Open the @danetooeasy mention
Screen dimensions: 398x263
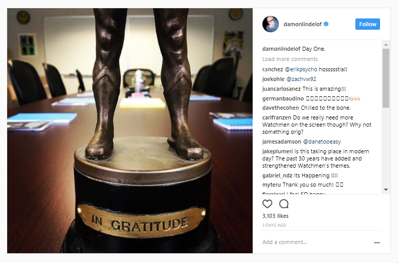(x=322, y=141)
